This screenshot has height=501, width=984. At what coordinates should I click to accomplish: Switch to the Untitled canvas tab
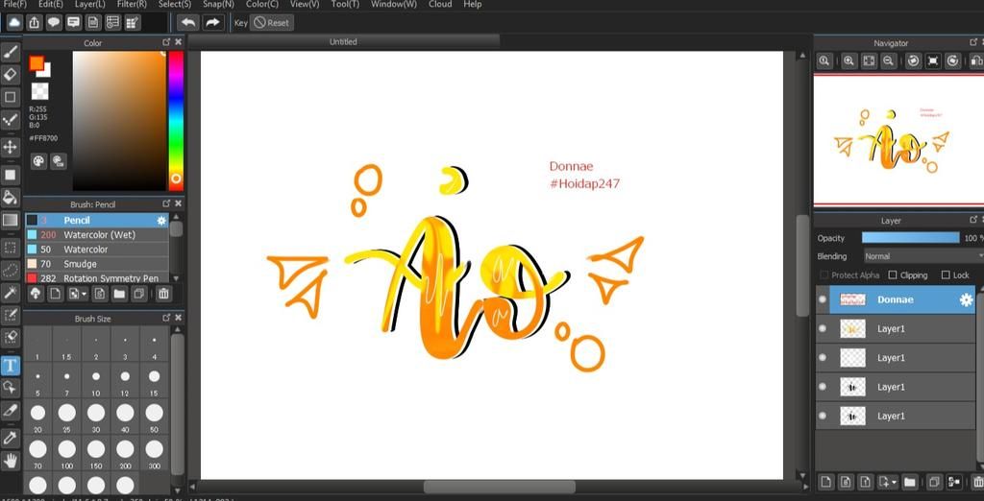343,41
